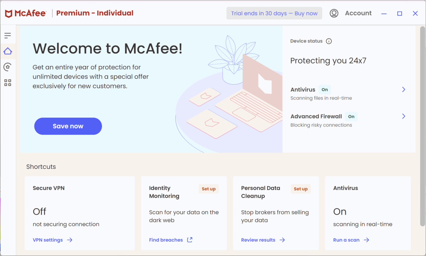The image size is (426, 256).
Task: Click Trial ends in 30 days Buy now
Action: pos(274,13)
